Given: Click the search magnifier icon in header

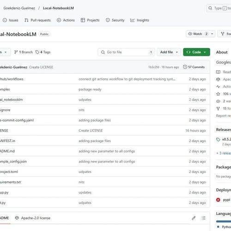Looking at the screenshot, I should pos(210,8).
